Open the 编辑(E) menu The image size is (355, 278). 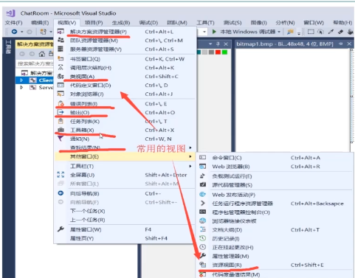[40, 23]
